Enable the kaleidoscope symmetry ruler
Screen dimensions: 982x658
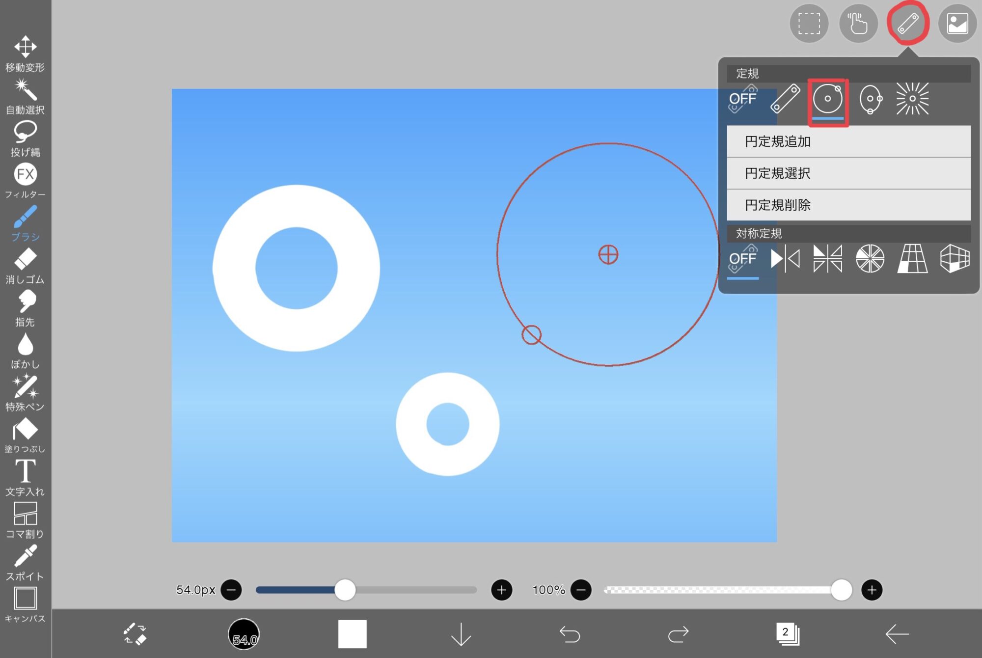pos(828,259)
